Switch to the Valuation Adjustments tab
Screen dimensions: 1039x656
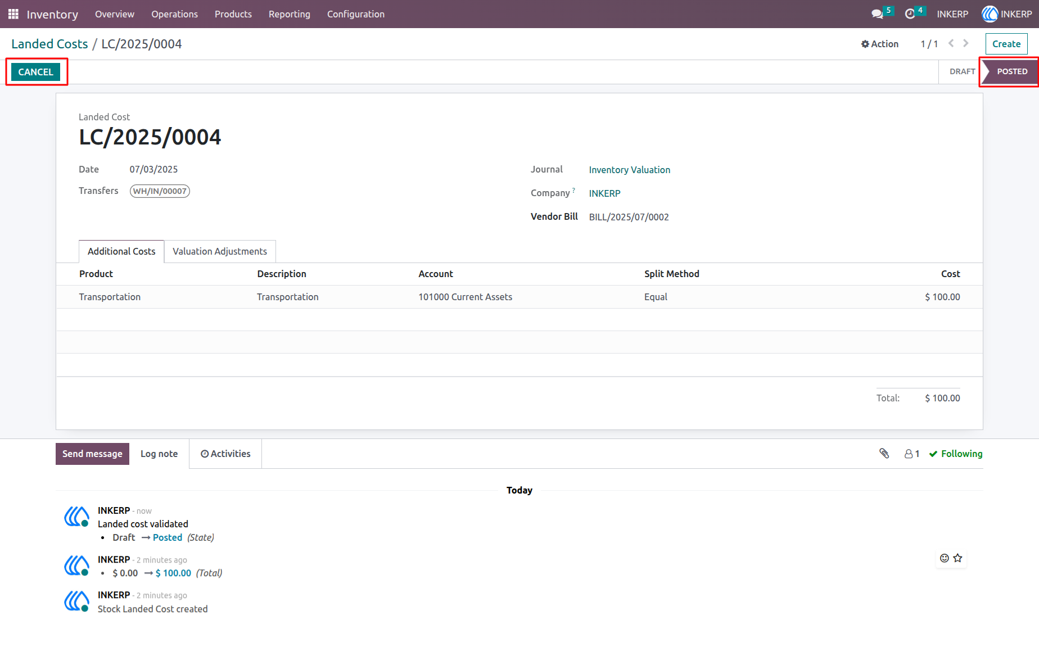[x=220, y=251]
